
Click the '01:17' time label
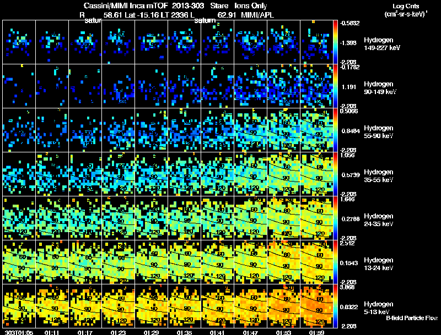[x=85, y=332]
